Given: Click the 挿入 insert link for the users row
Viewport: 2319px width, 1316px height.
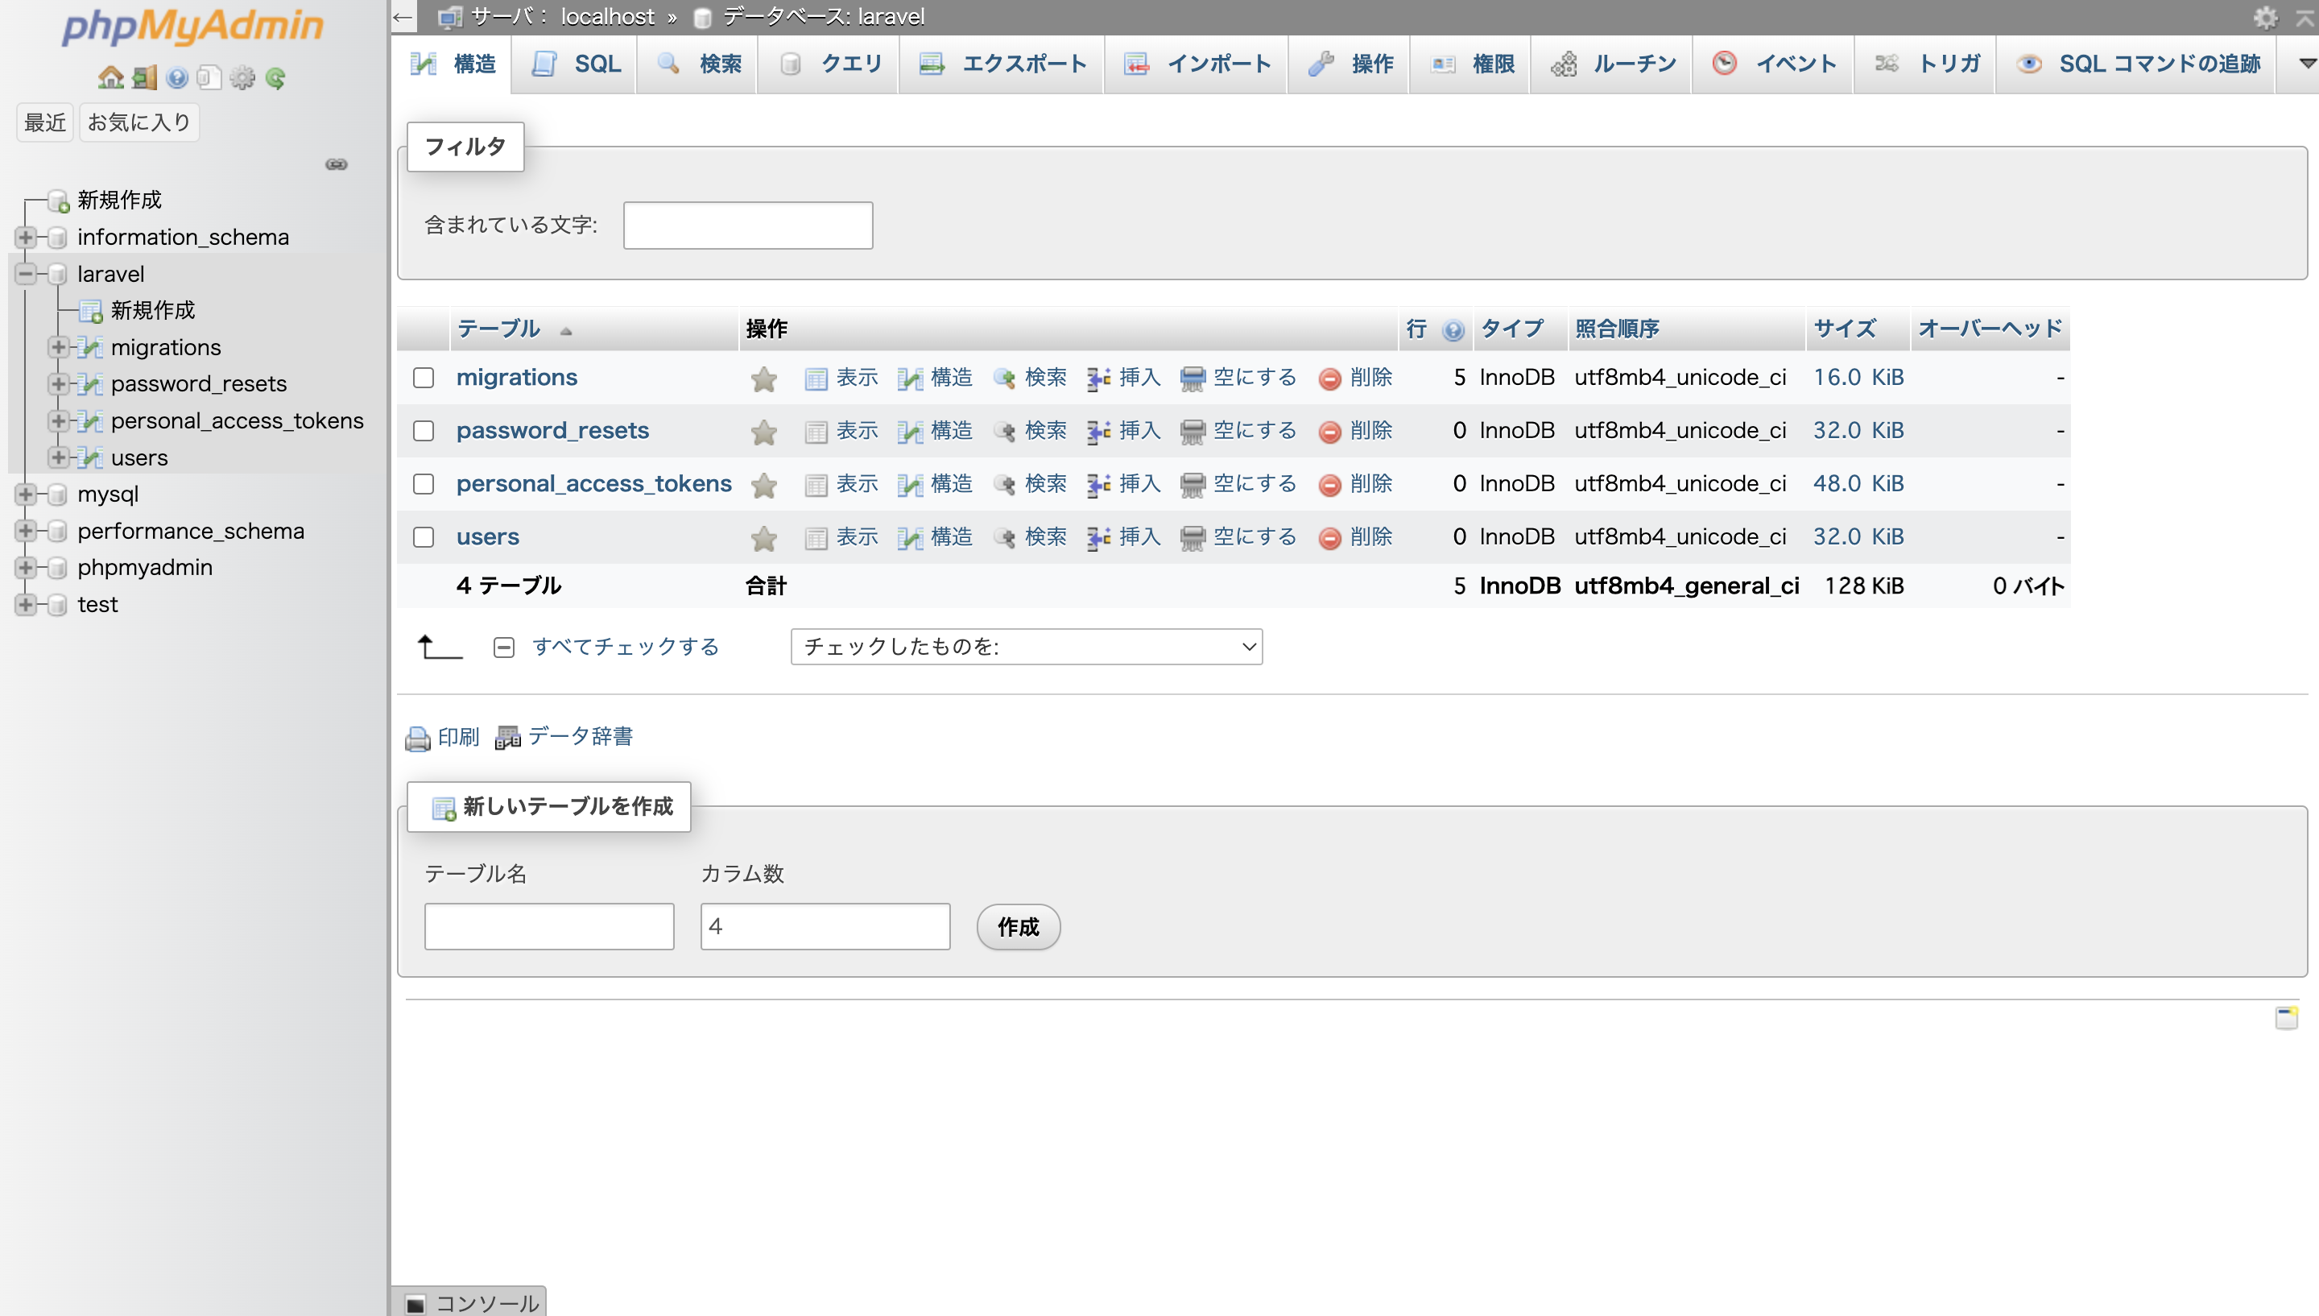Looking at the screenshot, I should 1125,537.
